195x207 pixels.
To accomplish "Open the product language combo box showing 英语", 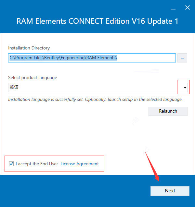I will point(98,88).
